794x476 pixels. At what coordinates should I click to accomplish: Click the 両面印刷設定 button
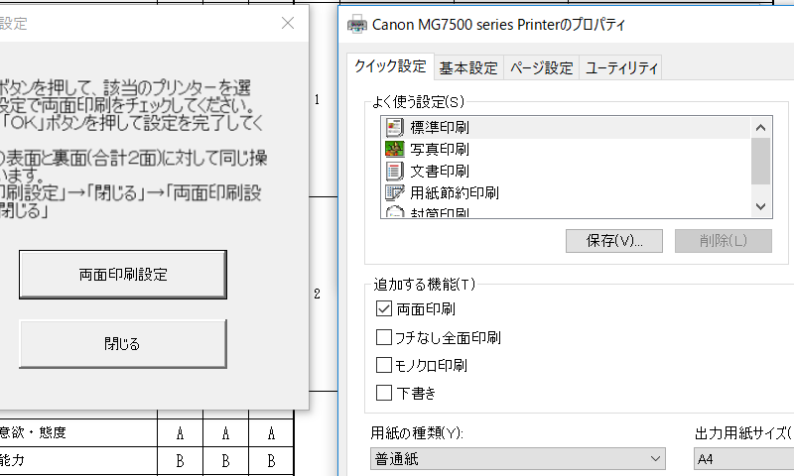[123, 275]
